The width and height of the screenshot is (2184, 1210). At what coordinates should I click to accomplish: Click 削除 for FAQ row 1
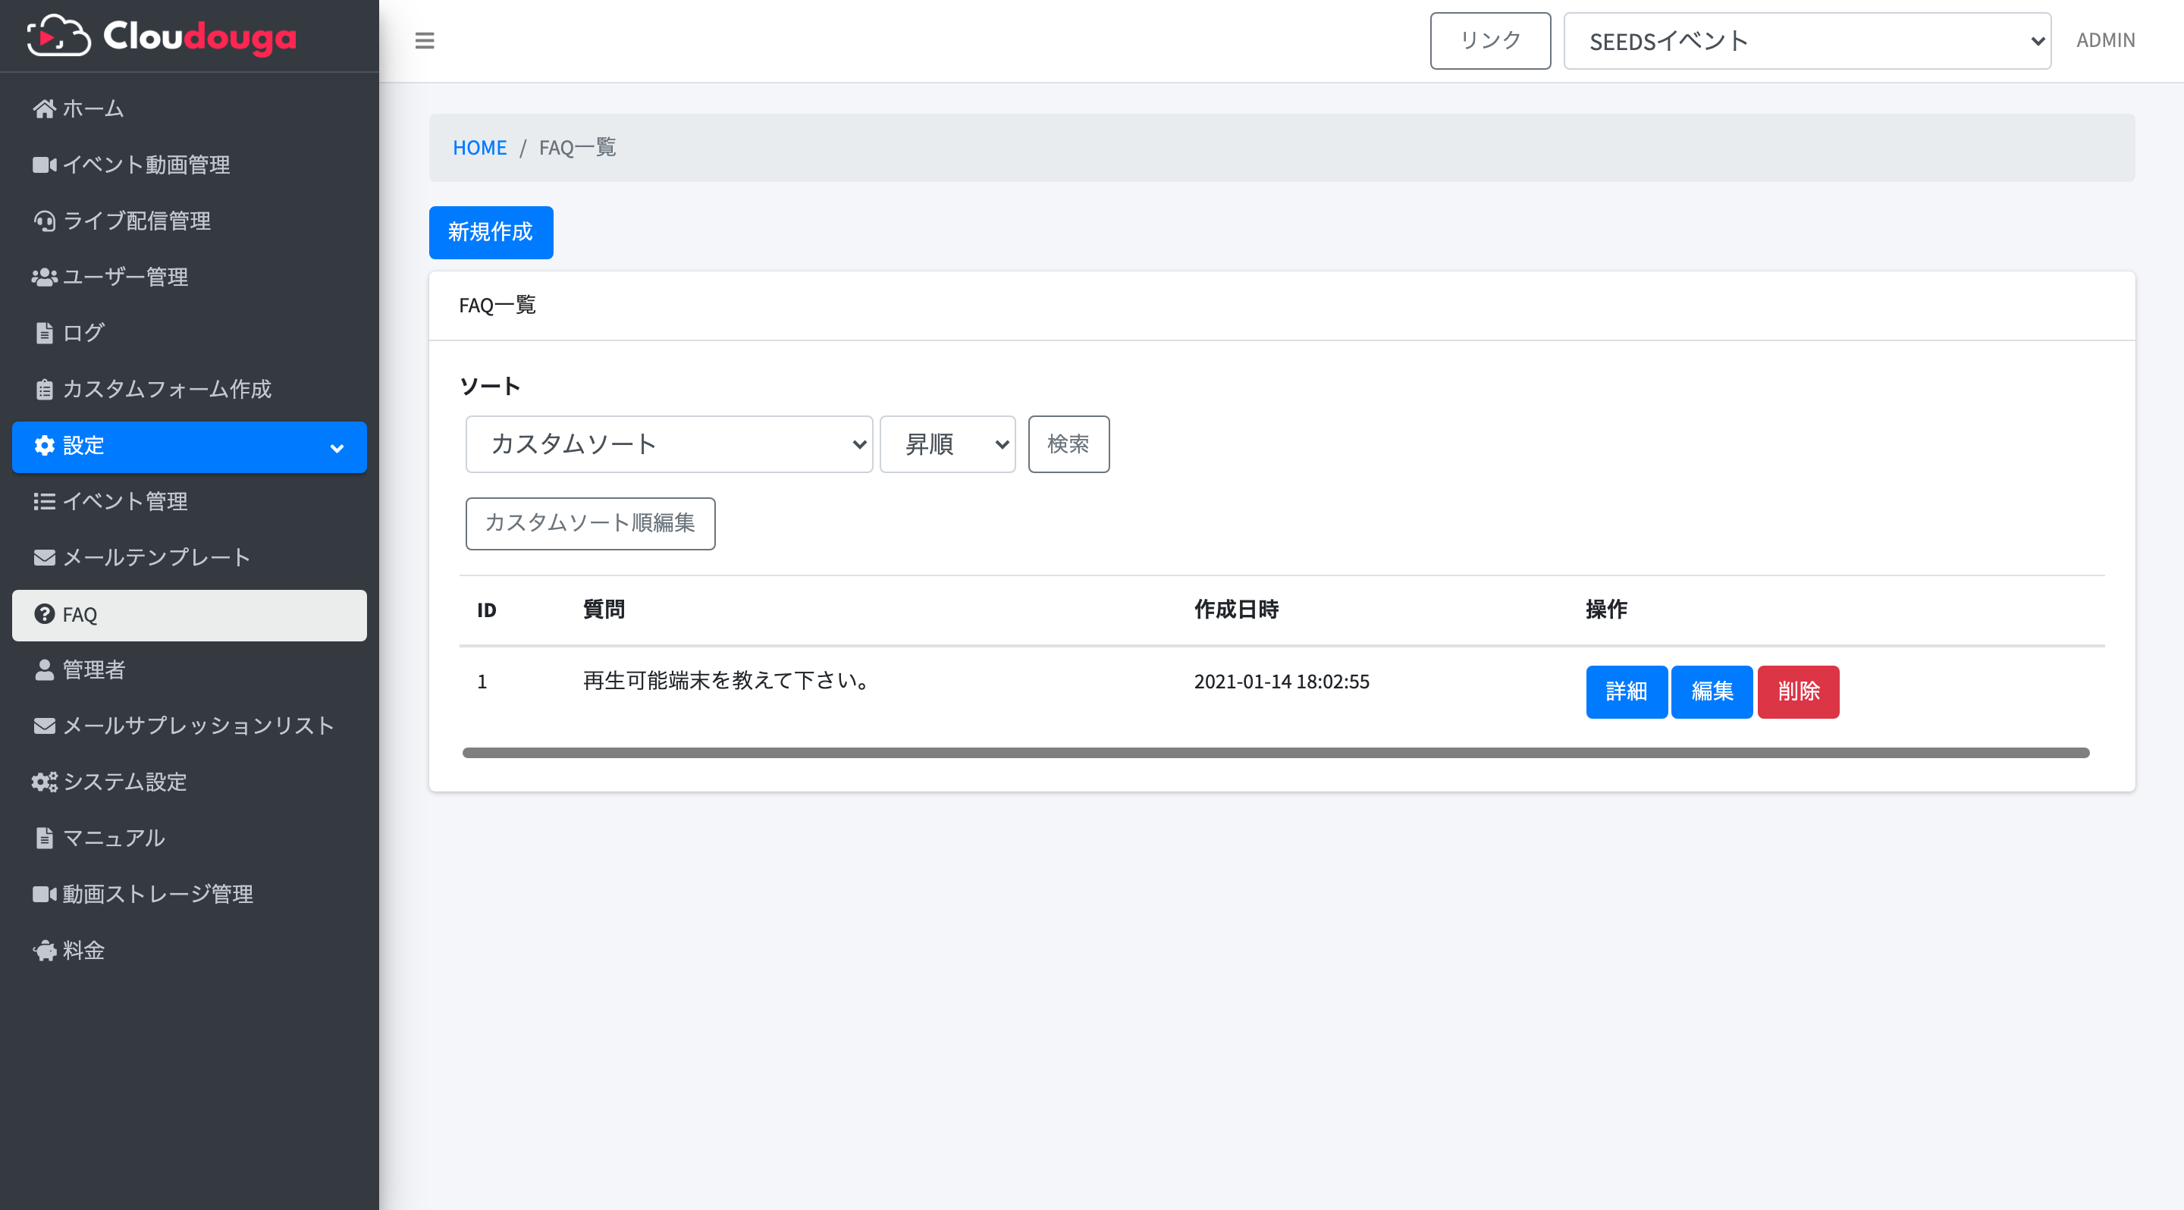[x=1798, y=691]
